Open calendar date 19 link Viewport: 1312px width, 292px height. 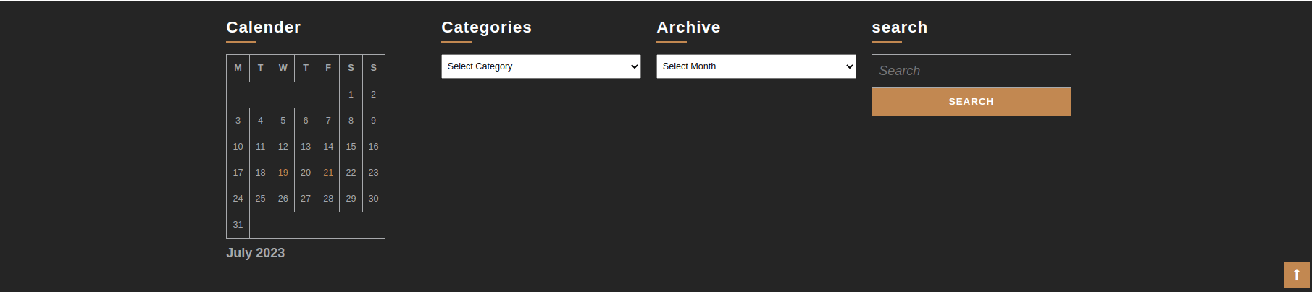[283, 173]
